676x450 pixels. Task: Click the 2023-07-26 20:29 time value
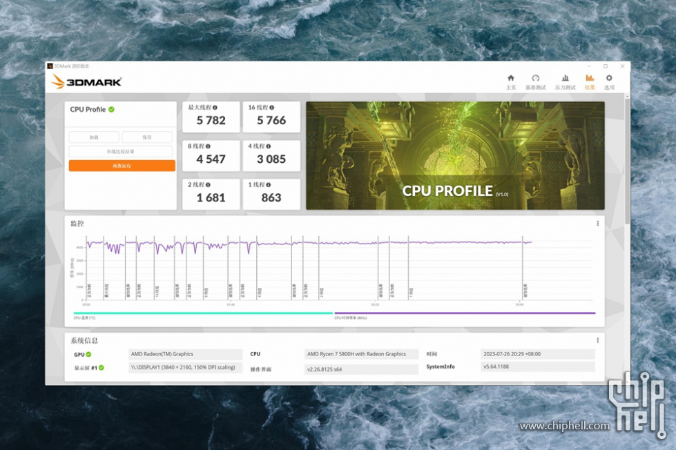(538, 354)
